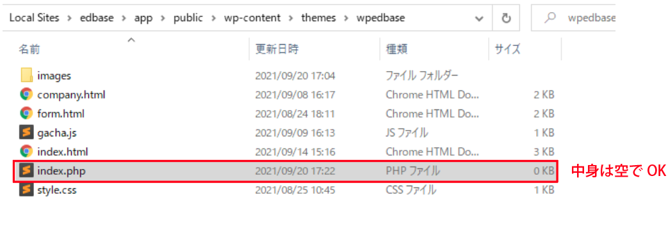Click the size cell of gacha.js

click(544, 132)
